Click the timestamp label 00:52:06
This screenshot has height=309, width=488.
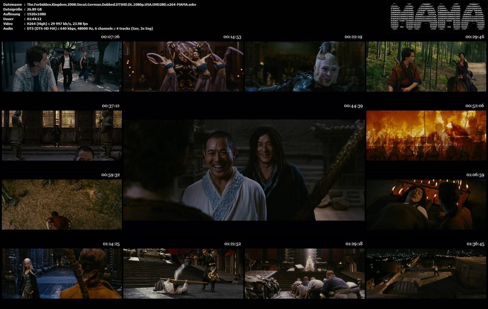[x=475, y=106]
